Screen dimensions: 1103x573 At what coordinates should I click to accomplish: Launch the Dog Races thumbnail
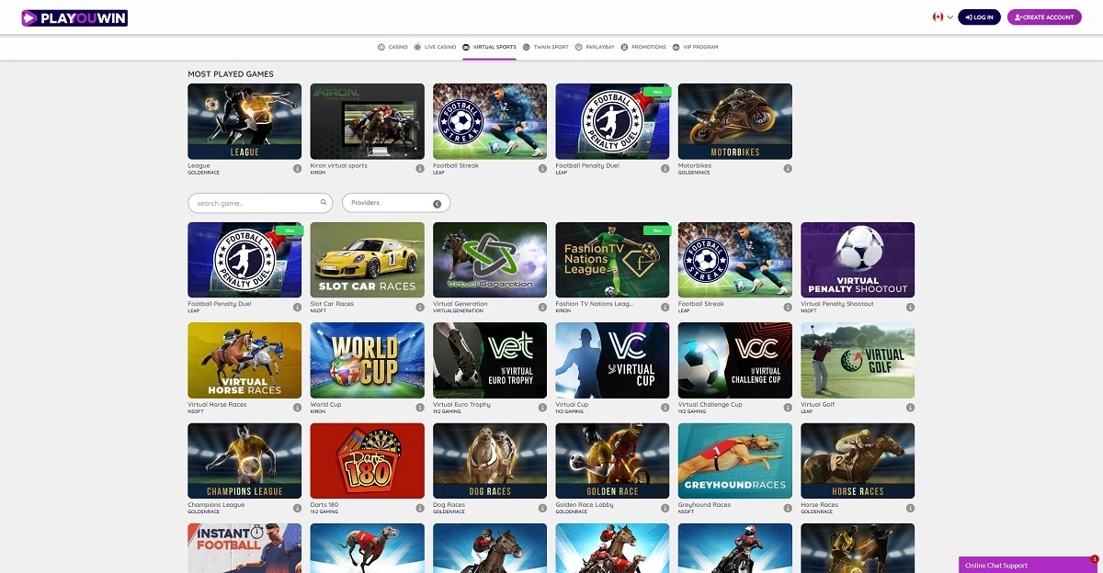[x=490, y=461]
